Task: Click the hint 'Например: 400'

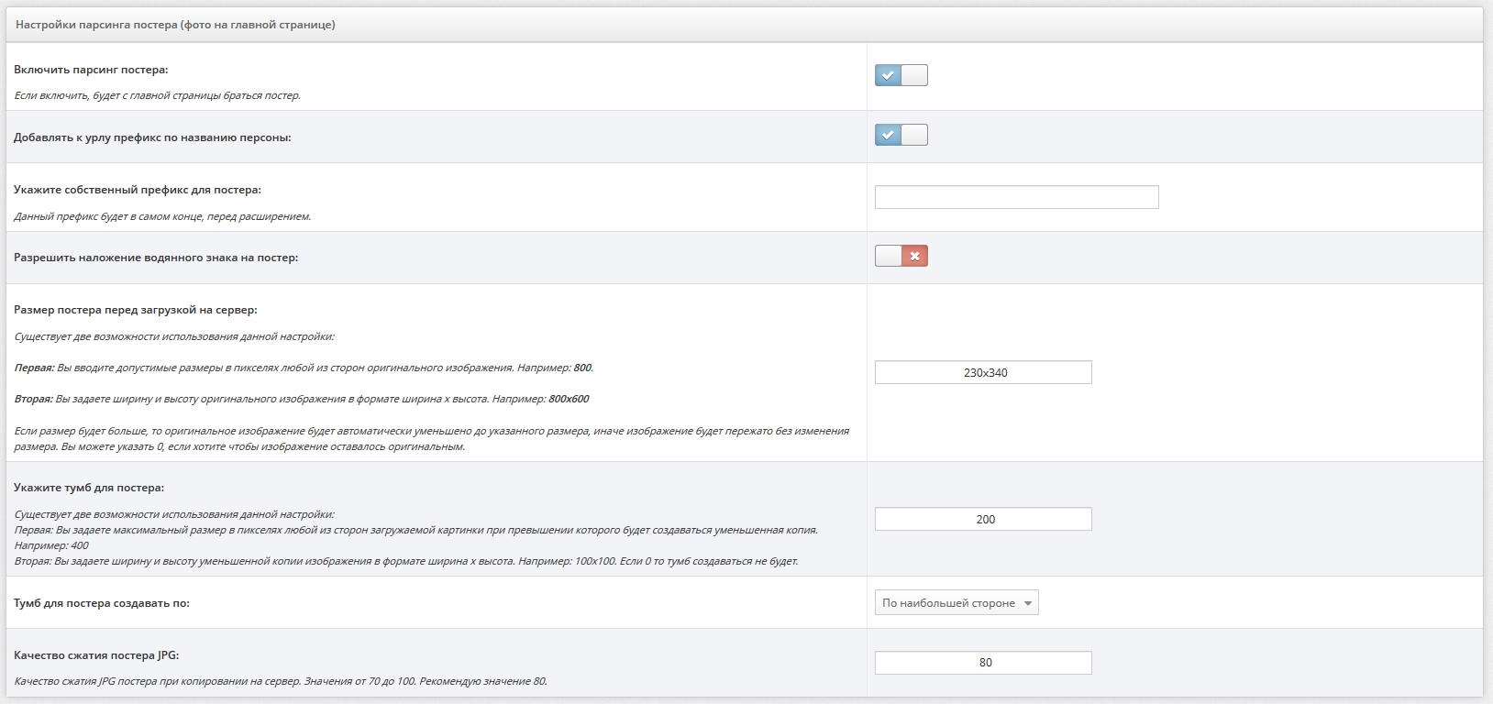Action: click(51, 545)
